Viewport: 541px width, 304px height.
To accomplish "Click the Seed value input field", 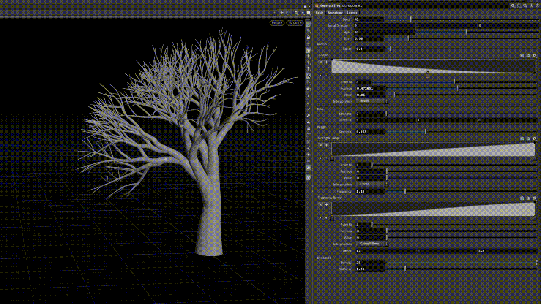I will (370, 19).
